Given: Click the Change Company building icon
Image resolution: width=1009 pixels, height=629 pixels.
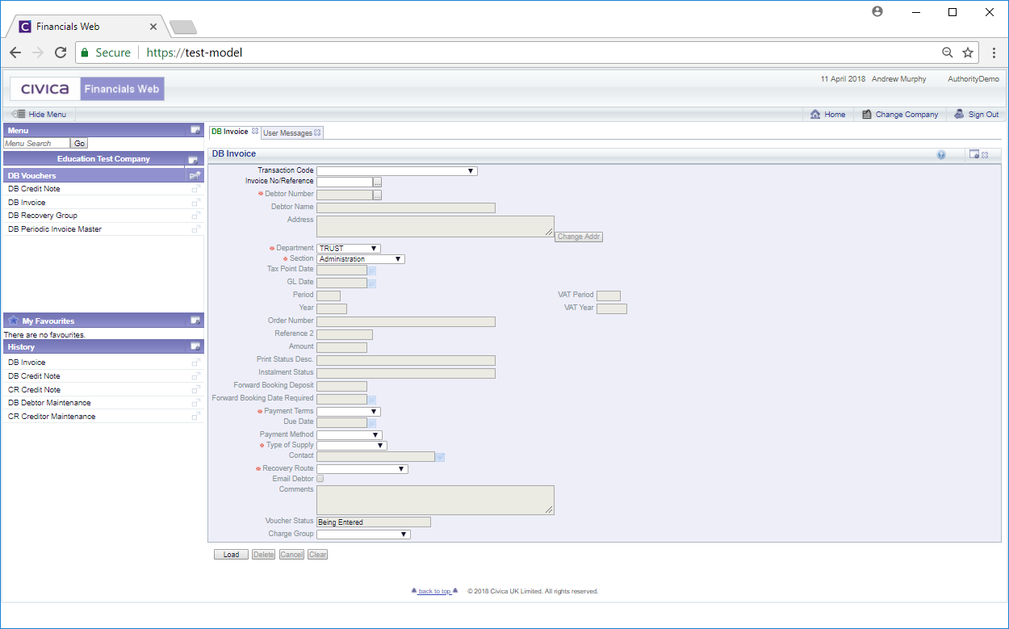Looking at the screenshot, I should 867,115.
